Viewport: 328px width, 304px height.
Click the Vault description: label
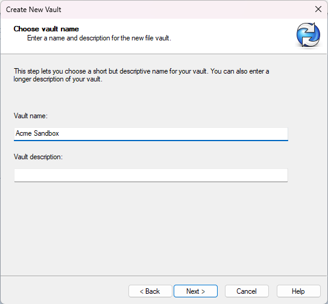(x=38, y=157)
